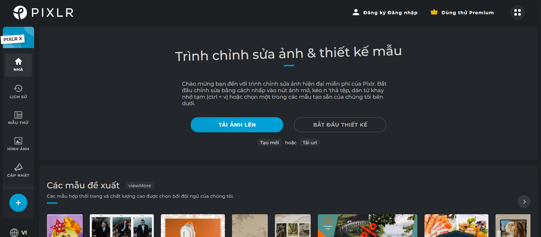The height and width of the screenshot is (237, 541).
Task: Go to Nhà home sidebar item
Action: (18, 65)
